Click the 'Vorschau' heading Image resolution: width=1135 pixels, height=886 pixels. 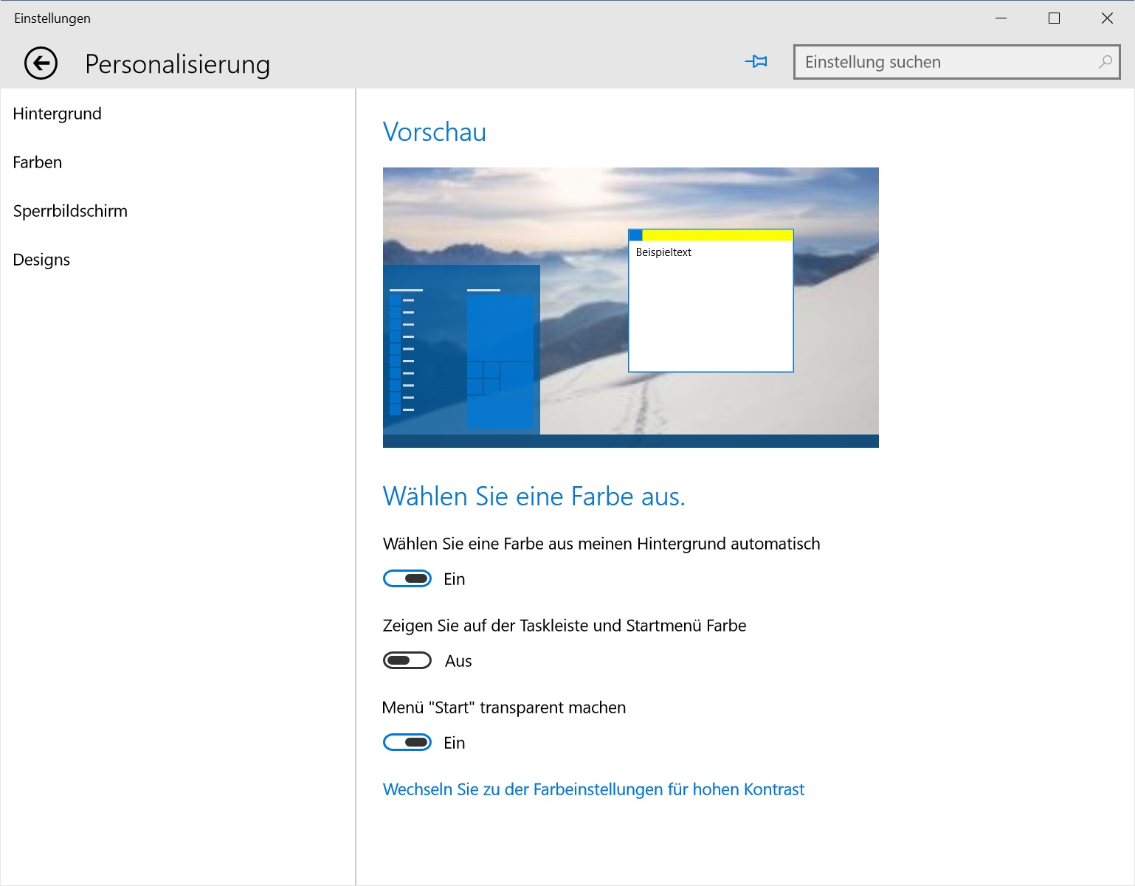click(435, 132)
